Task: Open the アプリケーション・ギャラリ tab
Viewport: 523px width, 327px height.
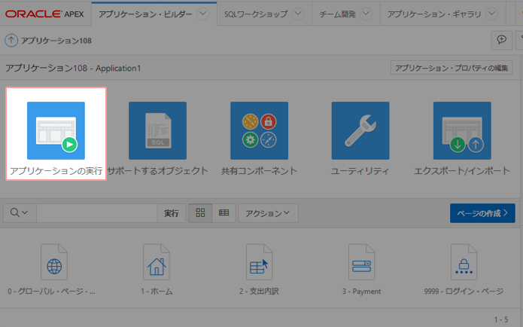Action: click(x=434, y=14)
